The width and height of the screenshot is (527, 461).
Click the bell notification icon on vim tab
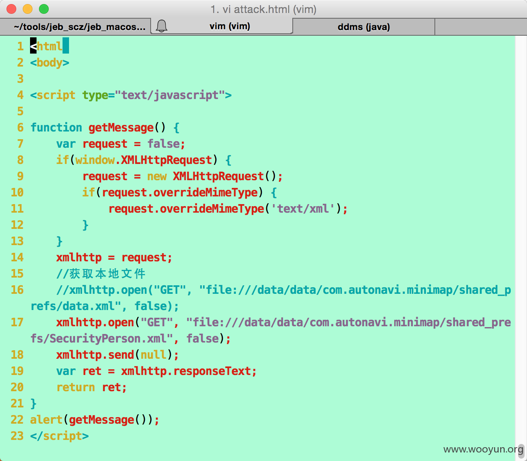(x=162, y=26)
